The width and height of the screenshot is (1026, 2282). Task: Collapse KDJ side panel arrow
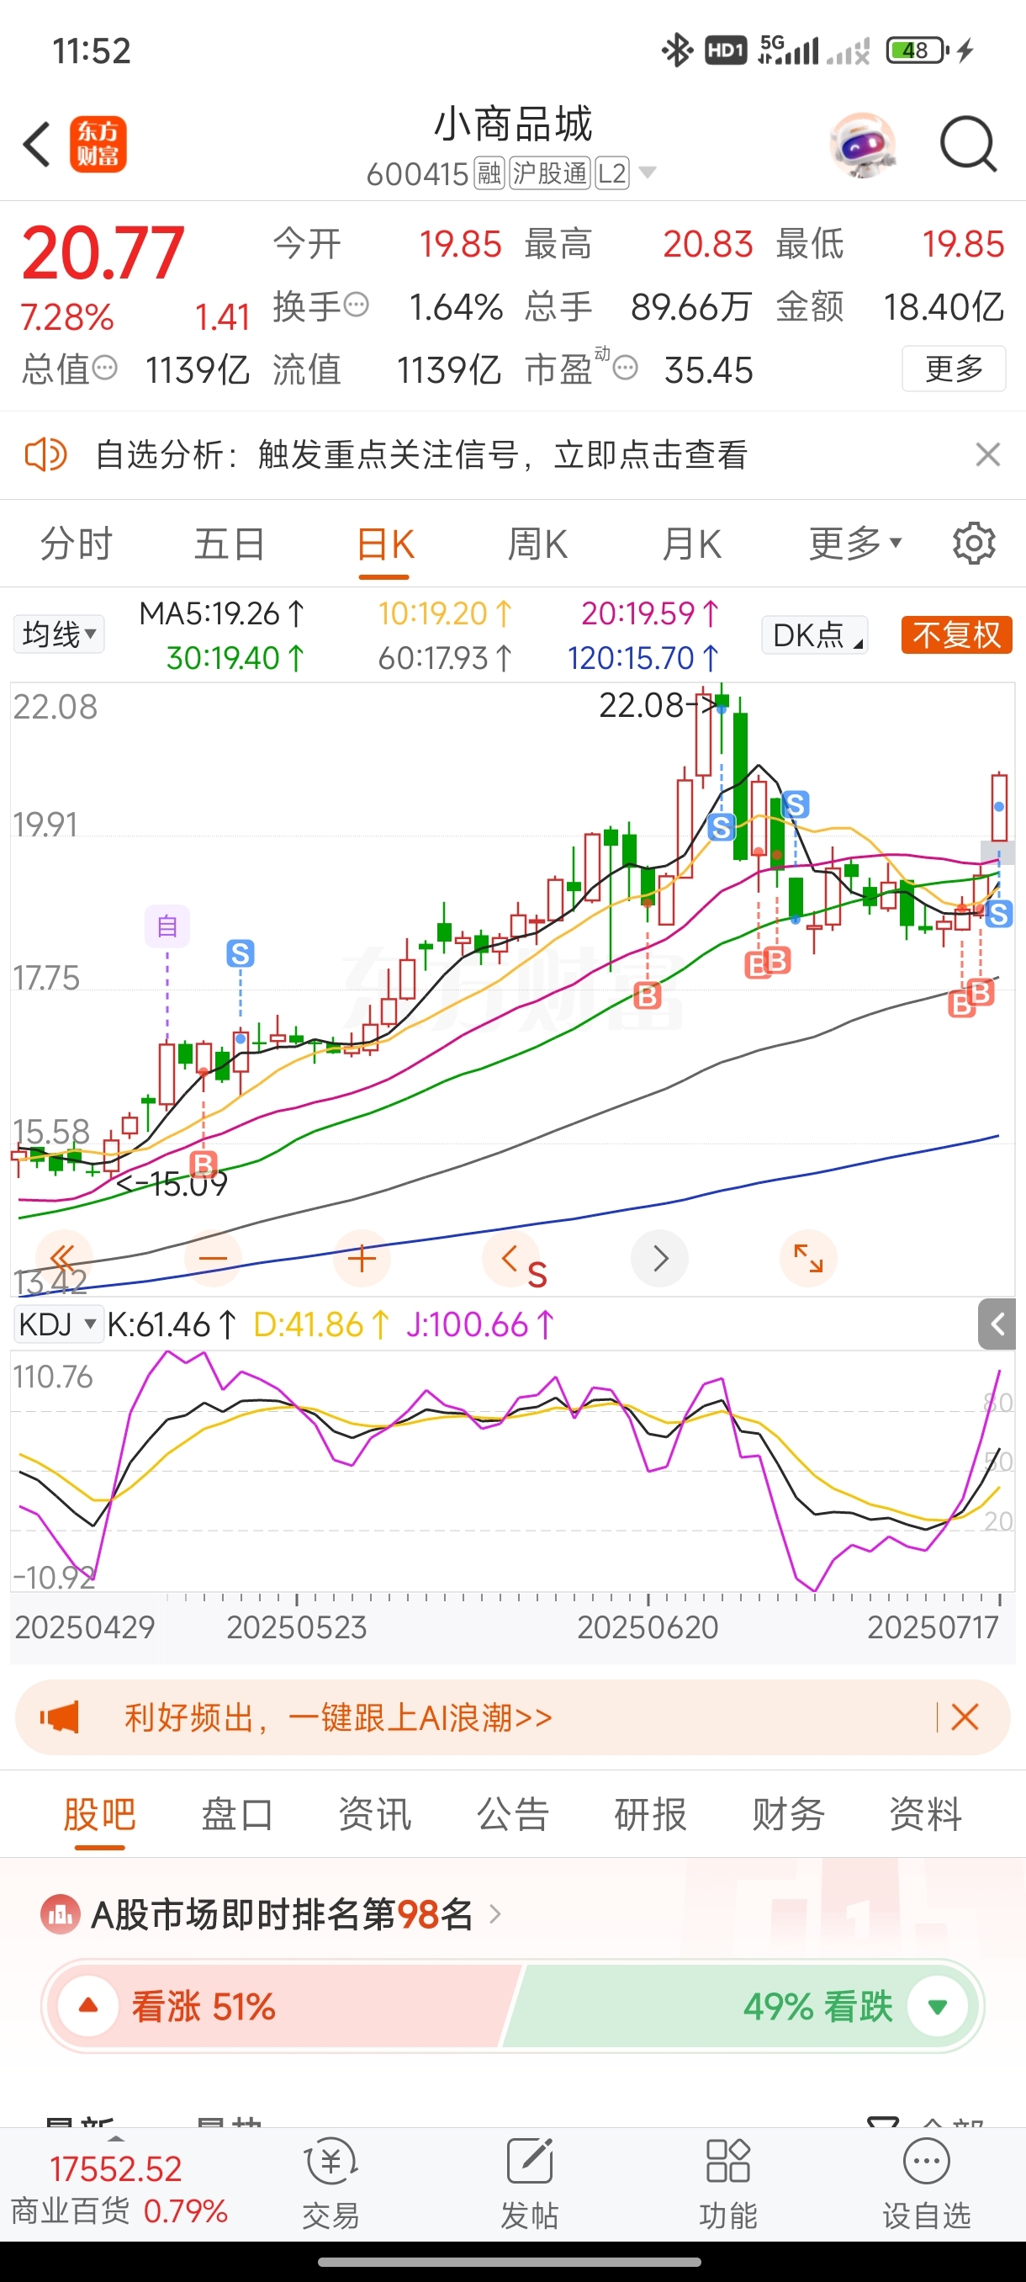coord(997,1324)
